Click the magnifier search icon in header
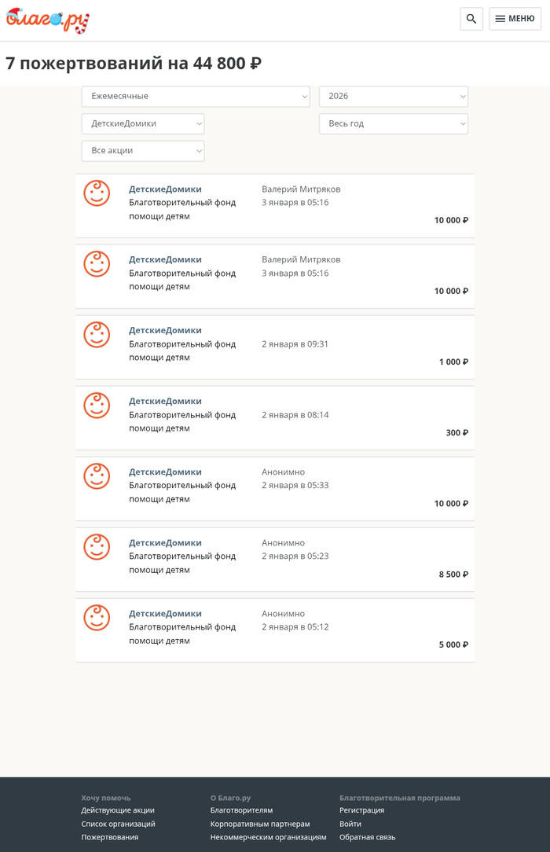Viewport: 550px width, 852px height. [x=471, y=19]
